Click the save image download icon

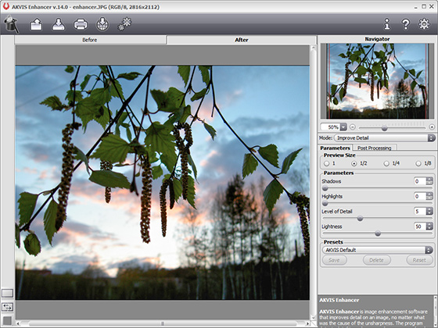coord(59,24)
